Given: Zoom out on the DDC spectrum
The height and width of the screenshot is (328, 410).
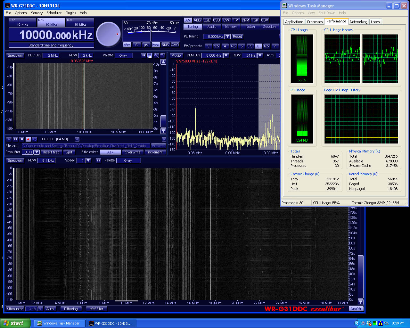Looking at the screenshot, I should click(x=163, y=55).
